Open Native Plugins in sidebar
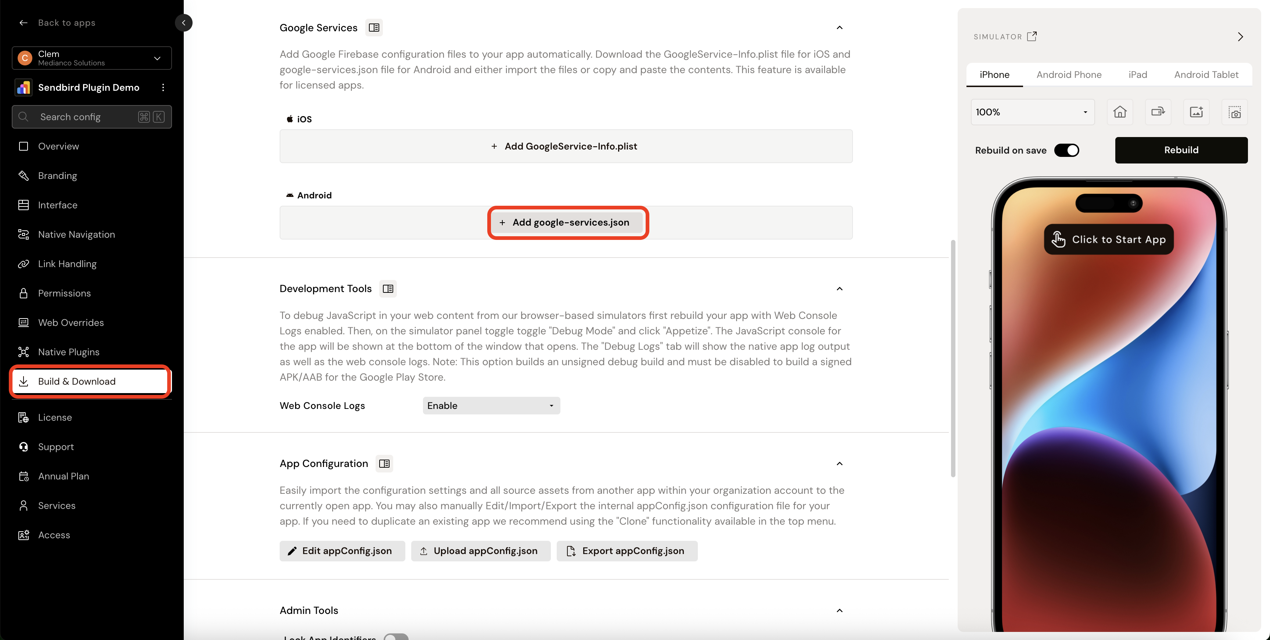The image size is (1270, 640). point(68,352)
